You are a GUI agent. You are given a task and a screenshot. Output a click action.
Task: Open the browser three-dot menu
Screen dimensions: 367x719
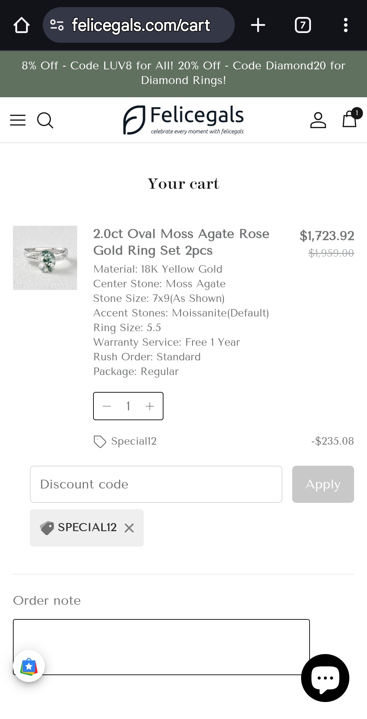pyautogui.click(x=346, y=25)
